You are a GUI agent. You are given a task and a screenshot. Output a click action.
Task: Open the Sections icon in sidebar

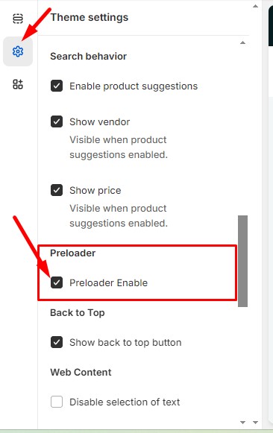(18, 19)
